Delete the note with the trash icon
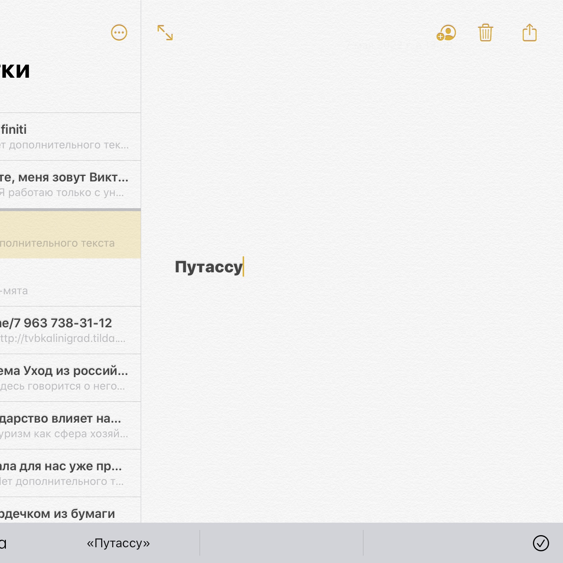The width and height of the screenshot is (563, 563). 485,33
